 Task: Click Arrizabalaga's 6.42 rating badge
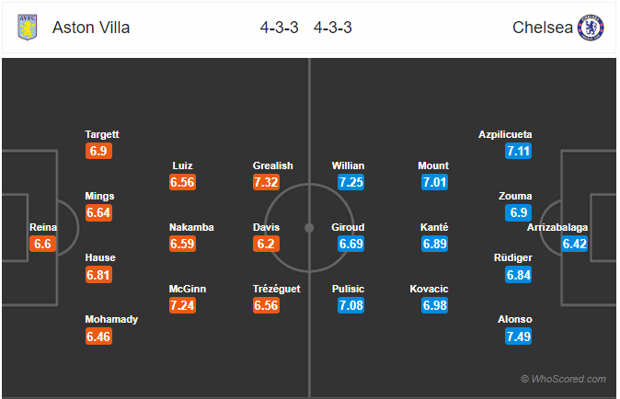pyautogui.click(x=575, y=244)
